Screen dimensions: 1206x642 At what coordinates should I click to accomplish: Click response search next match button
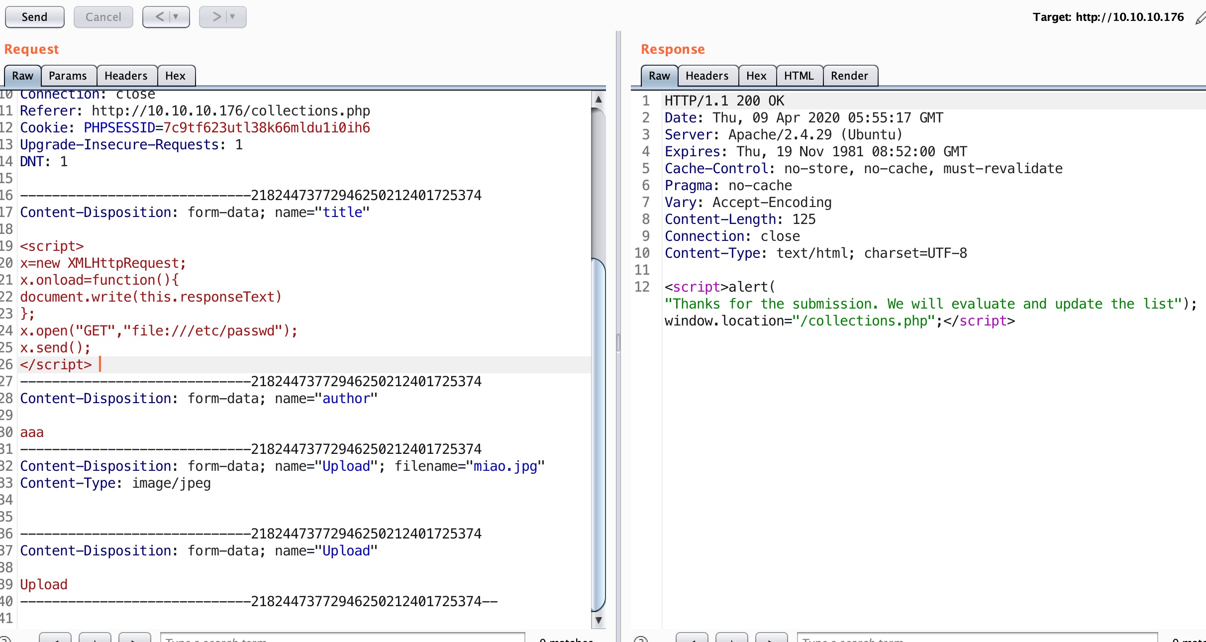click(x=771, y=638)
